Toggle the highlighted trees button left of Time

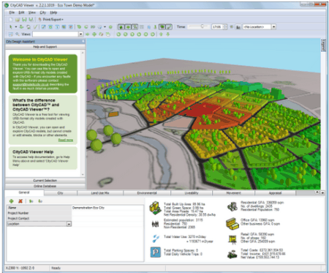162,27
